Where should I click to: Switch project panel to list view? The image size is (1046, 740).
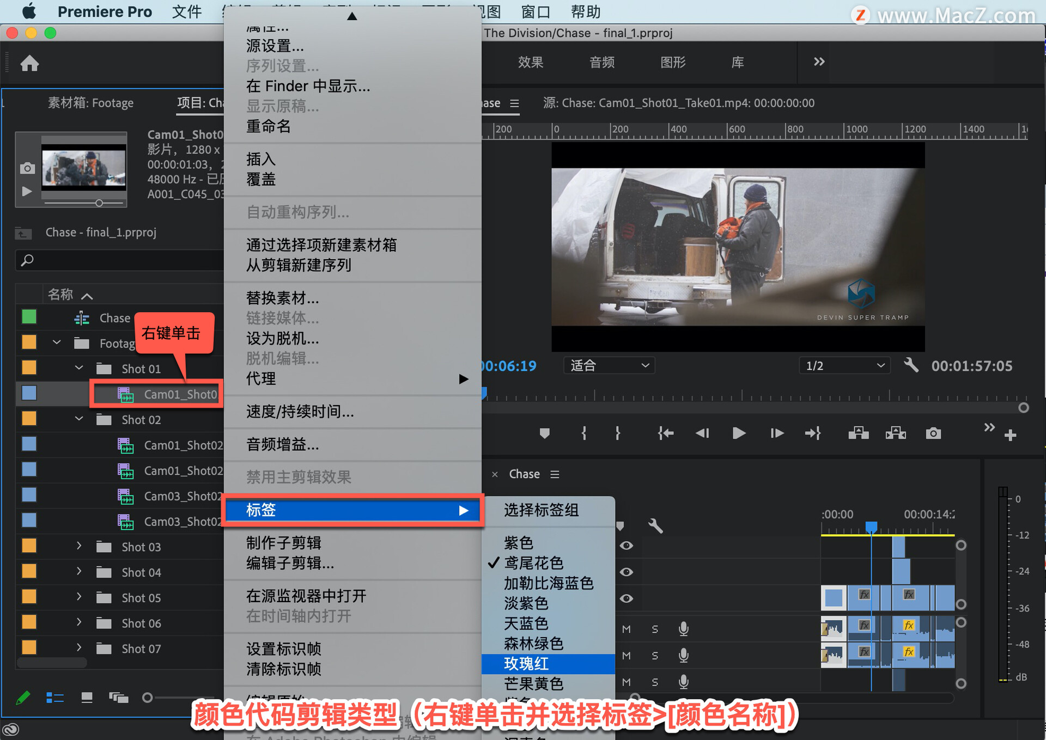pyautogui.click(x=55, y=698)
